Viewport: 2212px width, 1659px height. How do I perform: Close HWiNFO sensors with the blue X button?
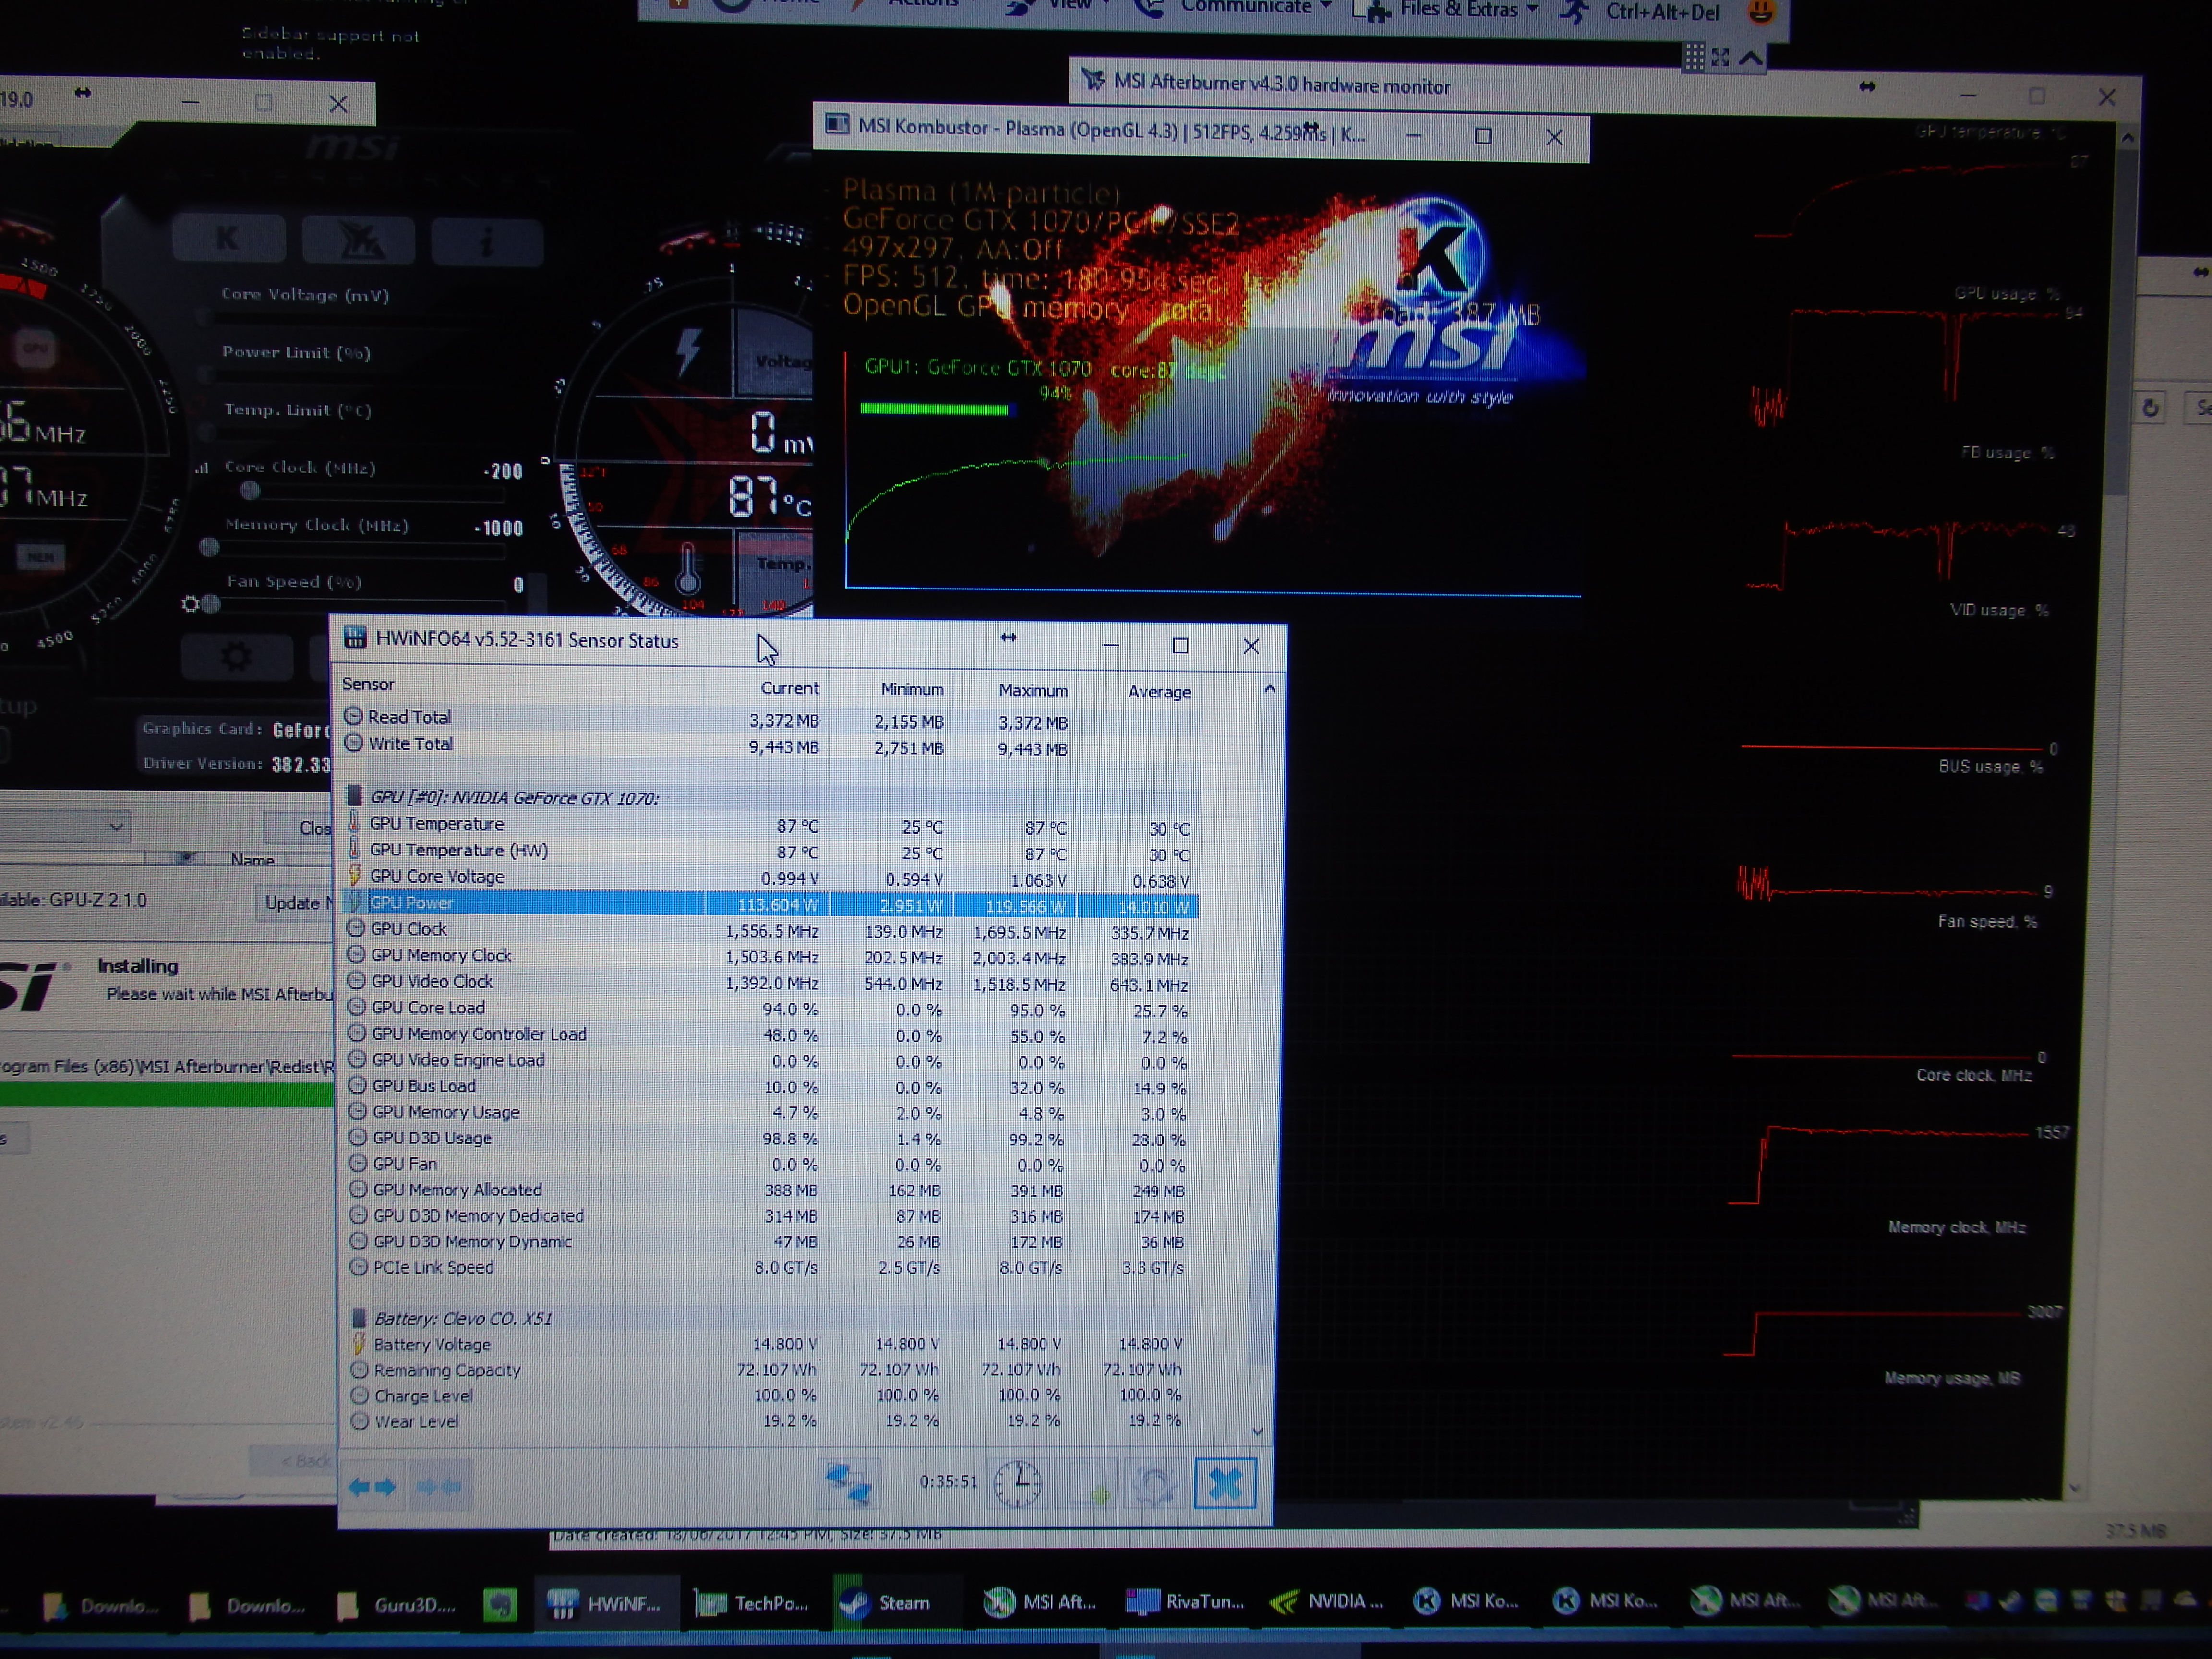[1225, 1484]
